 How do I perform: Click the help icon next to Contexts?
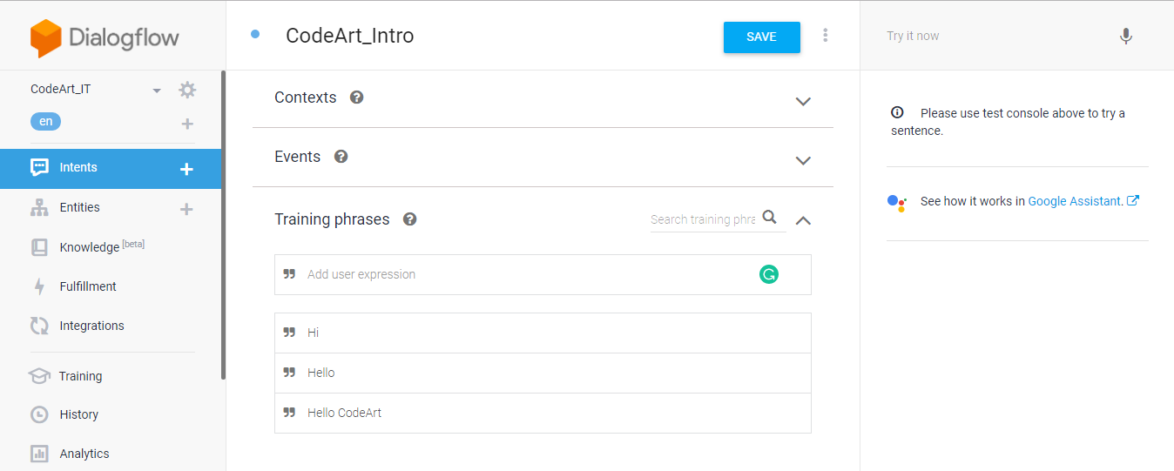tap(356, 98)
